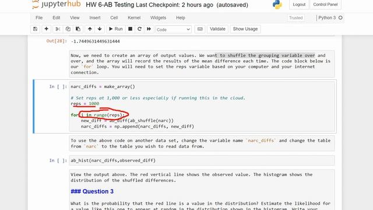This screenshot has width=373, height=210.
Task: Restart the kernel circular arrow icon
Action: tap(139, 29)
